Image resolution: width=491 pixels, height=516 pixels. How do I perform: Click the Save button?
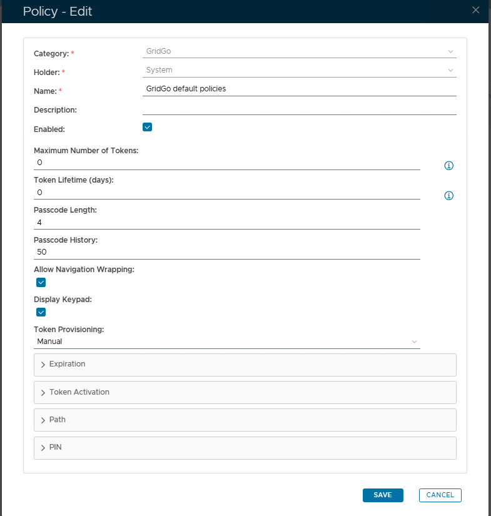coord(383,495)
